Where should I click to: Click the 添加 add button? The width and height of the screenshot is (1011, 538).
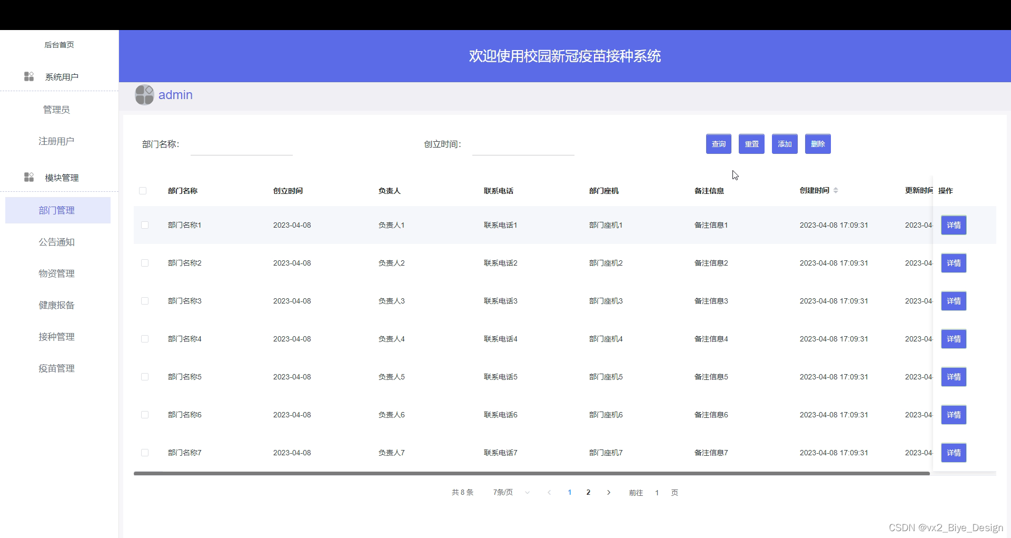pos(785,144)
